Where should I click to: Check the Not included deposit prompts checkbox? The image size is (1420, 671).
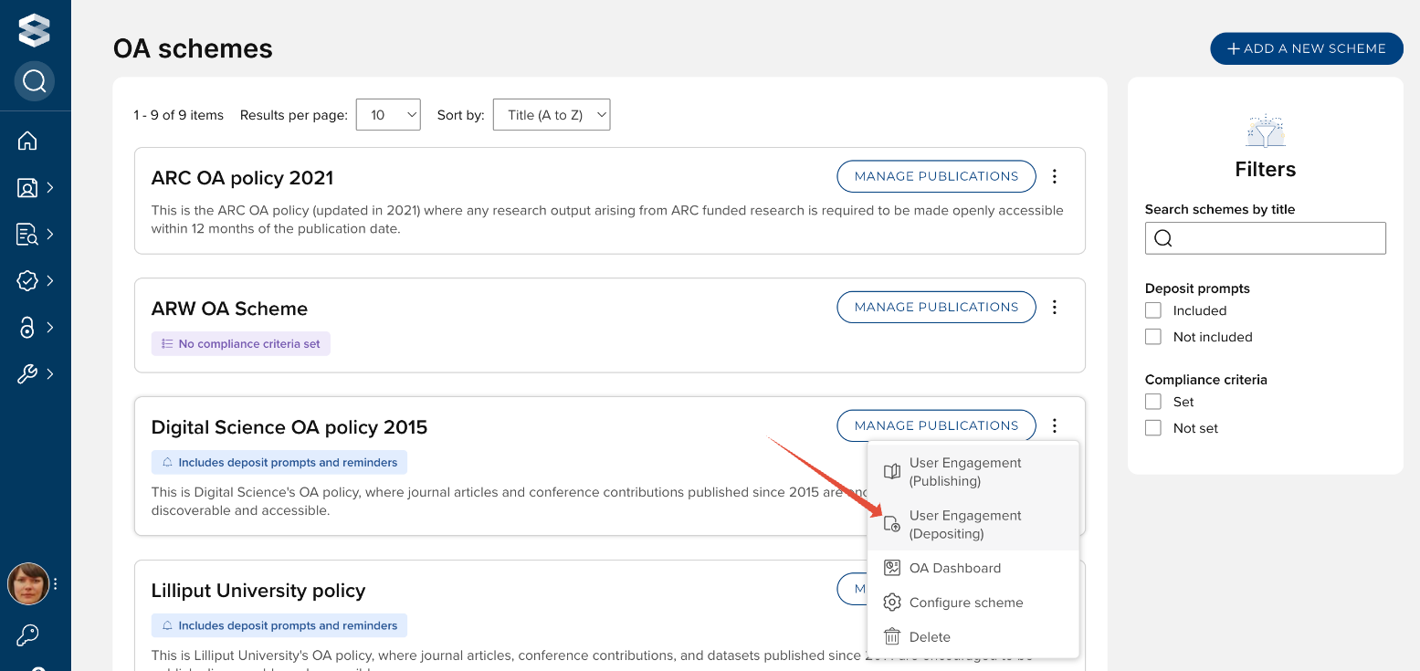pyautogui.click(x=1153, y=337)
